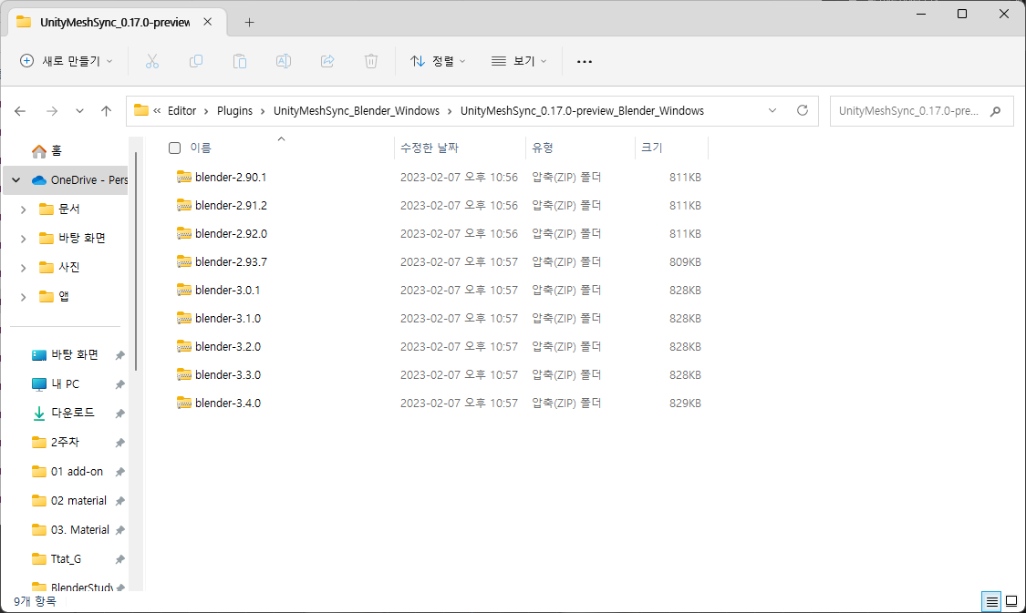Open the 새로 만들기 new item menu

click(67, 61)
